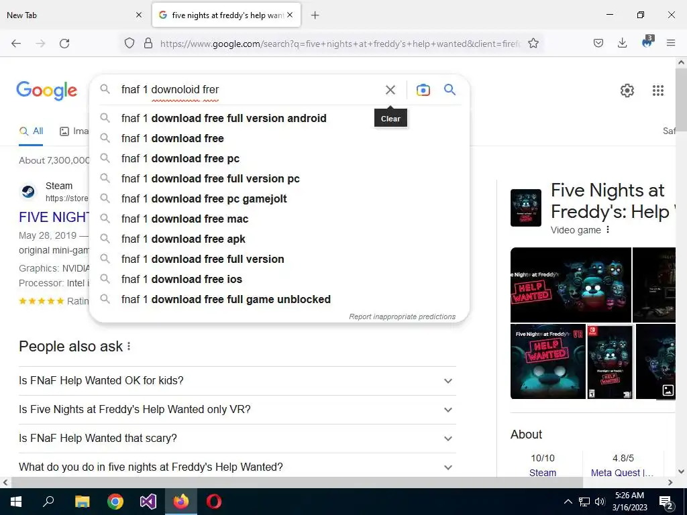The width and height of the screenshot is (687, 515).
Task: Open the taskbar clock and date
Action: pyautogui.click(x=629, y=502)
